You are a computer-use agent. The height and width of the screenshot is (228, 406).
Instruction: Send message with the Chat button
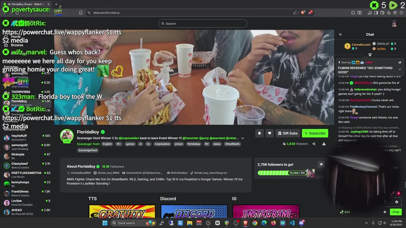coord(396,212)
